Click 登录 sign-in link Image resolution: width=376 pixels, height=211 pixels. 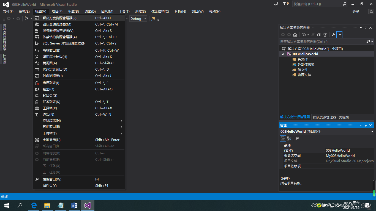tap(356, 12)
